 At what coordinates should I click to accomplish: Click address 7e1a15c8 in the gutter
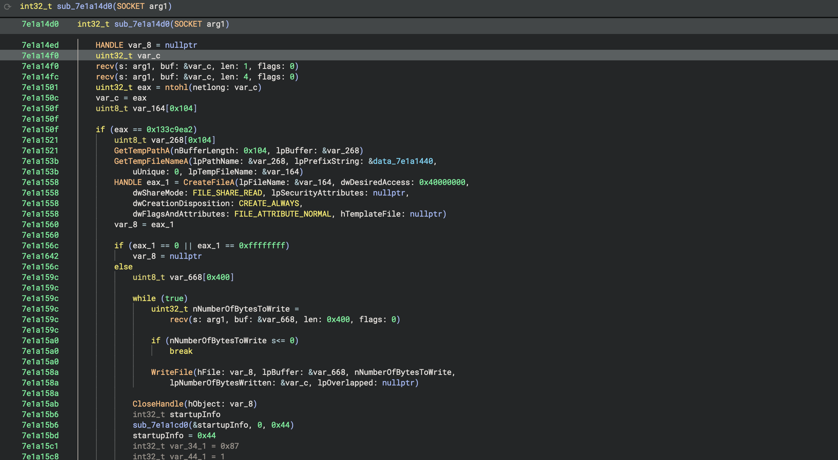(x=40, y=456)
